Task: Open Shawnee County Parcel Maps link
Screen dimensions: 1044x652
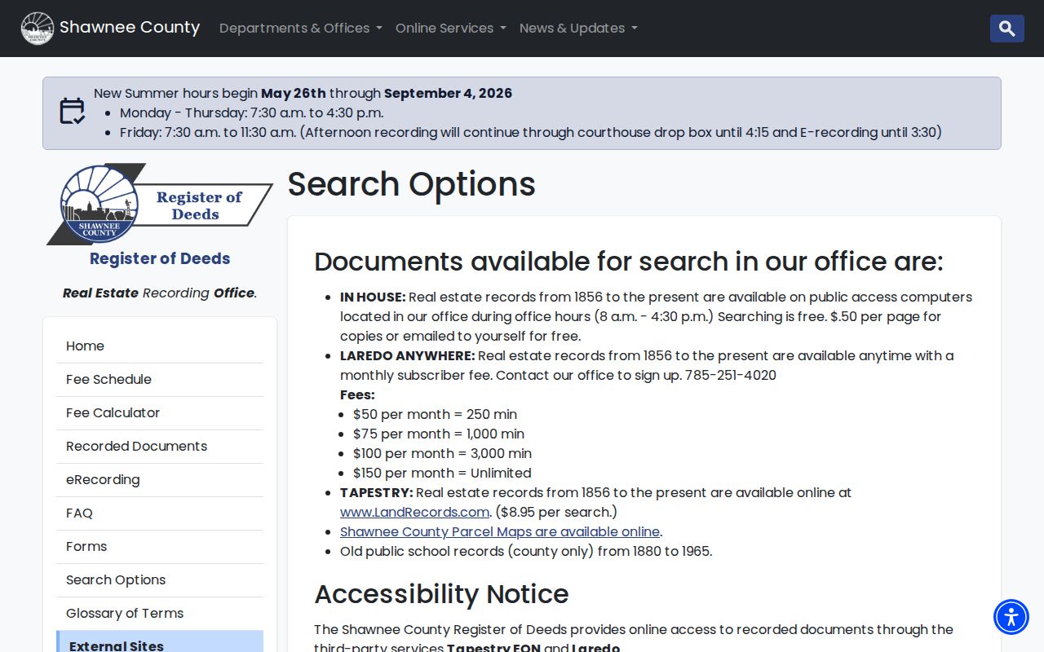Action: (500, 531)
